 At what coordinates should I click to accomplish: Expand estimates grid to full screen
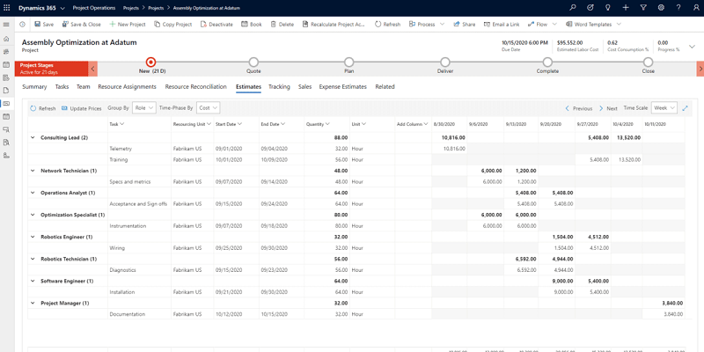[686, 108]
